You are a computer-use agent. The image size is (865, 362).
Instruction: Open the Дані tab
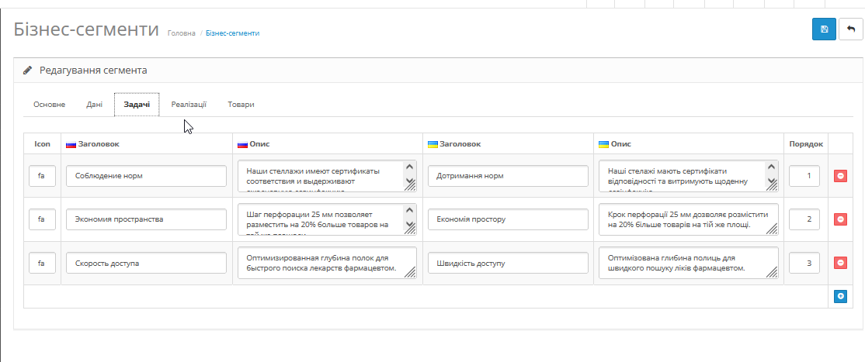(x=95, y=104)
